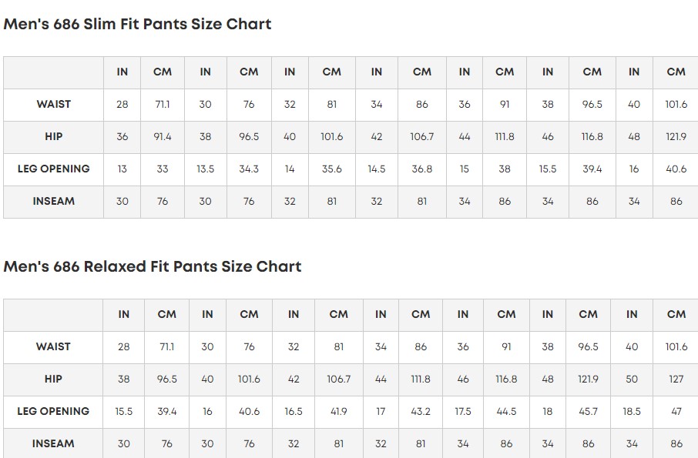698x458 pixels.
Task: Select the HIP row label in the Relaxed Fit table
Action: pyautogui.click(x=54, y=379)
